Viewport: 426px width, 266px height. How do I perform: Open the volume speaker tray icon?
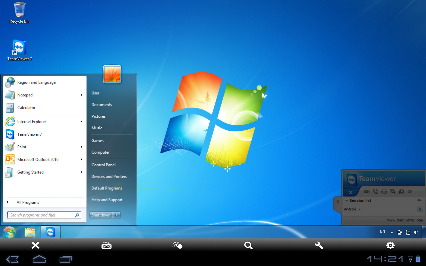(416, 232)
